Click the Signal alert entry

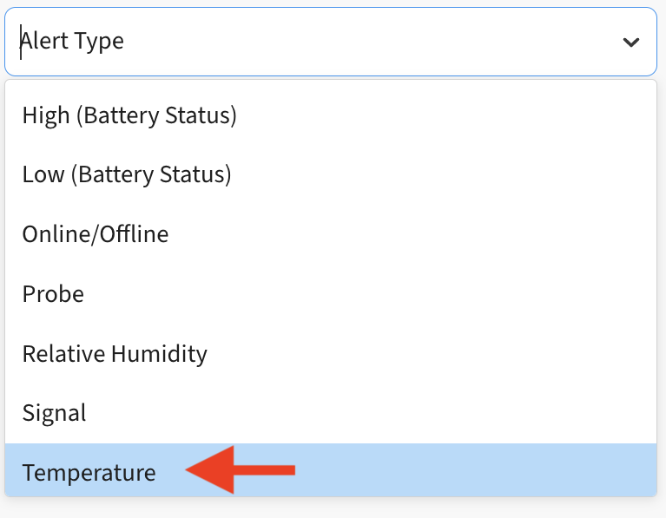55,413
